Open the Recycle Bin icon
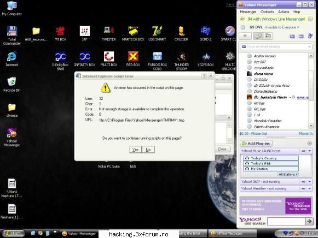This screenshot has height=238, width=318. pos(11,85)
